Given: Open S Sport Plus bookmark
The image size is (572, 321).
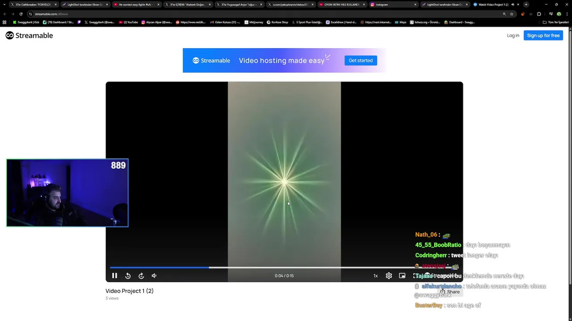Looking at the screenshot, I should pos(307,22).
